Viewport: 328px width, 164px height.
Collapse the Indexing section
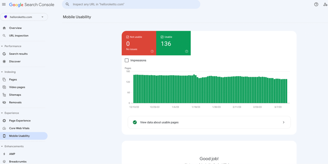(x=2, y=72)
